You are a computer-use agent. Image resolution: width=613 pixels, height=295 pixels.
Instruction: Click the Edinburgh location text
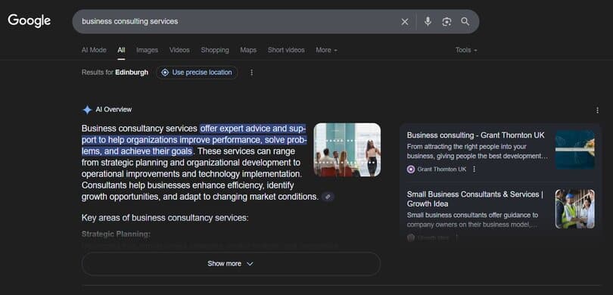point(132,73)
